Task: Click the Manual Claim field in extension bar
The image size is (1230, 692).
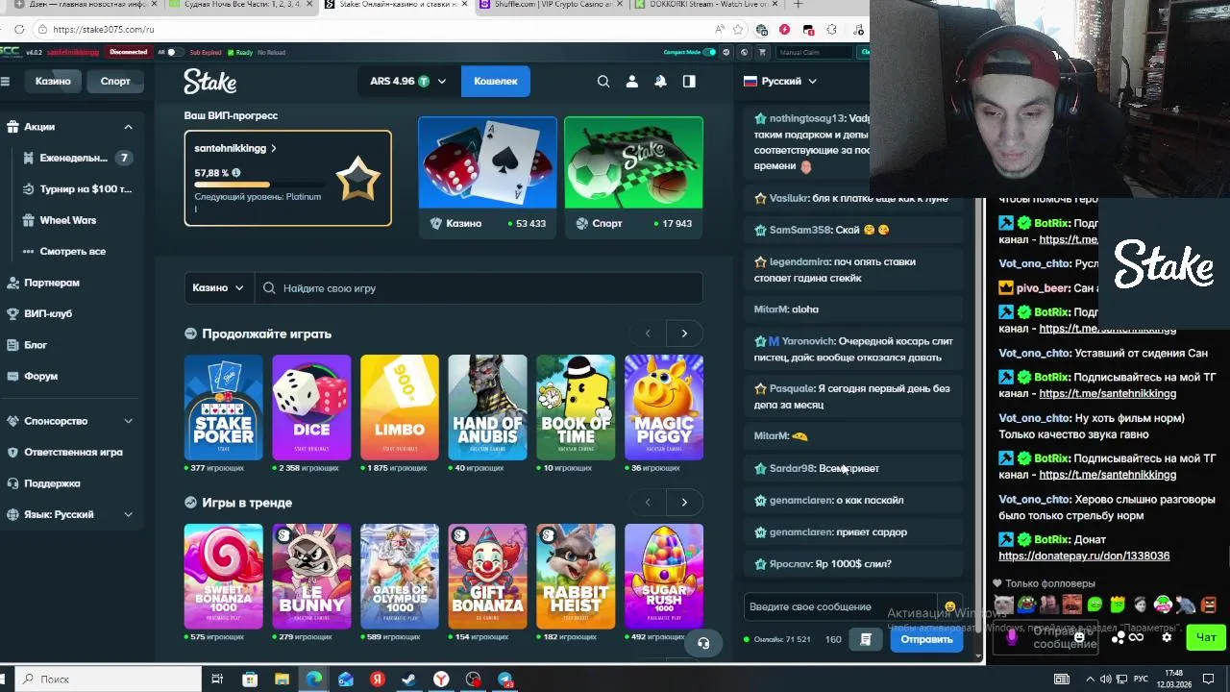Action: point(815,52)
